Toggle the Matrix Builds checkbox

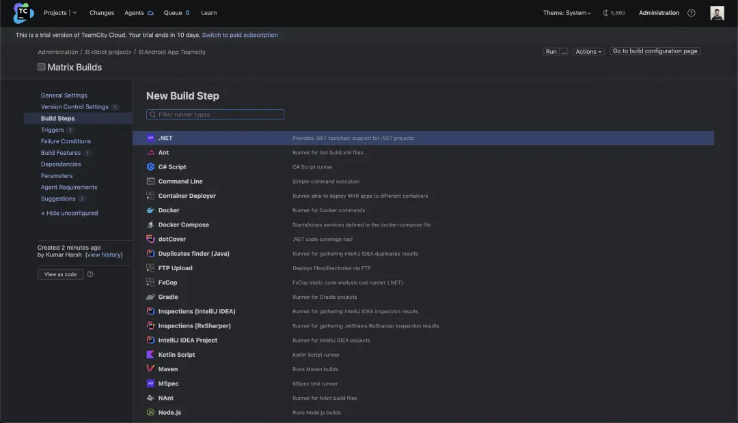42,67
